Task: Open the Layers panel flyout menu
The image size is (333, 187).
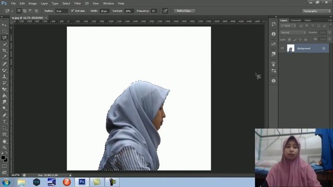Action: (330, 20)
